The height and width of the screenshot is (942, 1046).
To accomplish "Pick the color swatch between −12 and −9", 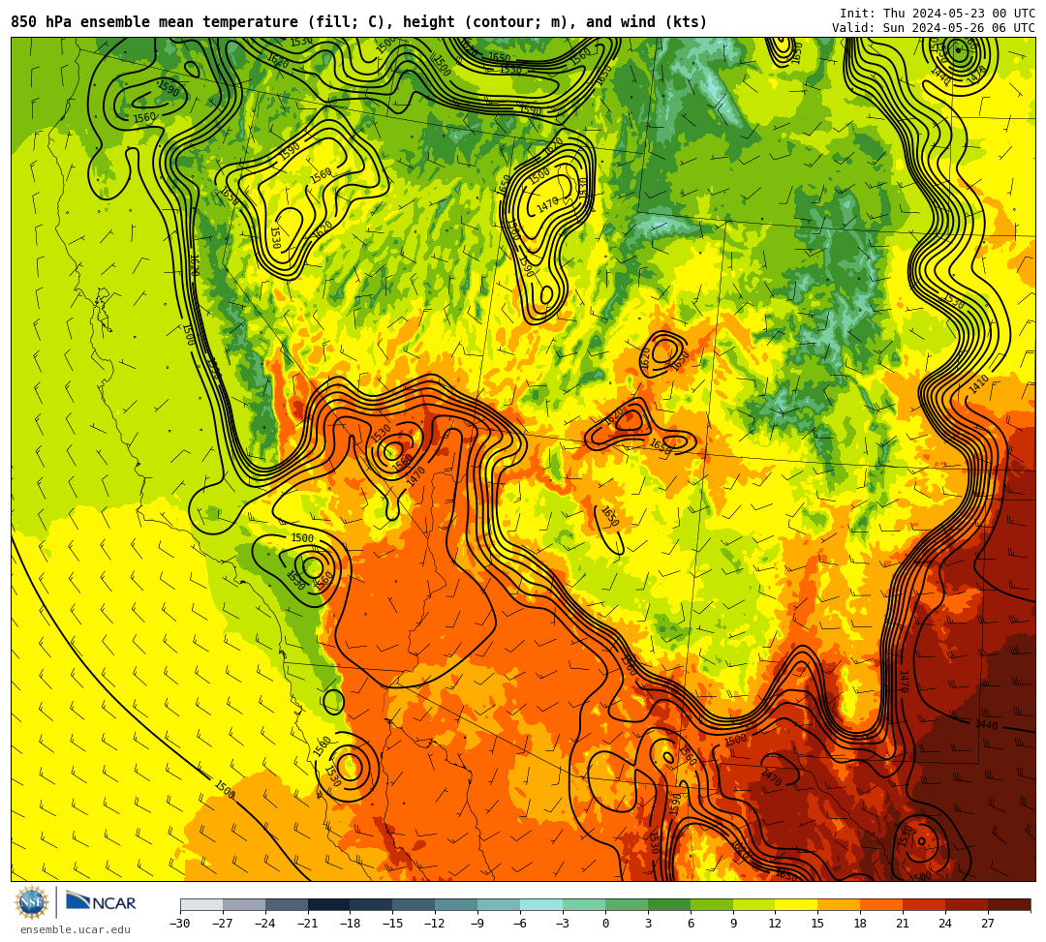I will (x=457, y=904).
